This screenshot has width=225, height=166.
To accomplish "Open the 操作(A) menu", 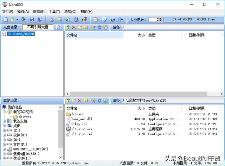I will pos(23,12).
